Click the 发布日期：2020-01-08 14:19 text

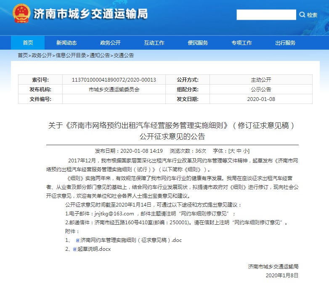129,151
